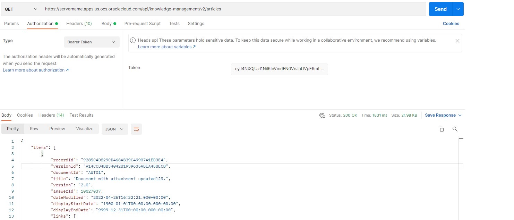The height and width of the screenshot is (220, 514).
Task: Select the request URL field
Action: 232,9
